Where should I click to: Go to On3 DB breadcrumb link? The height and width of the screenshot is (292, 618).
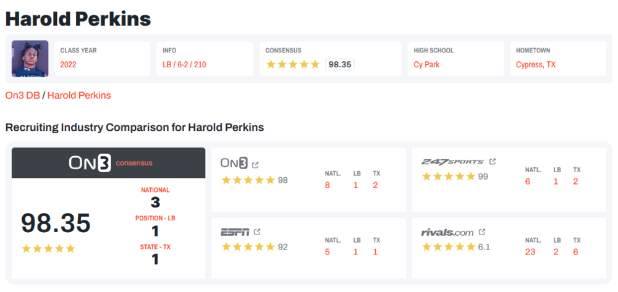pyautogui.click(x=22, y=95)
